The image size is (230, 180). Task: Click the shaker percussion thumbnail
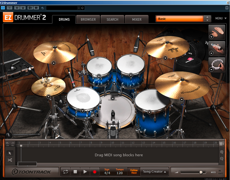pyautogui.click(x=217, y=48)
